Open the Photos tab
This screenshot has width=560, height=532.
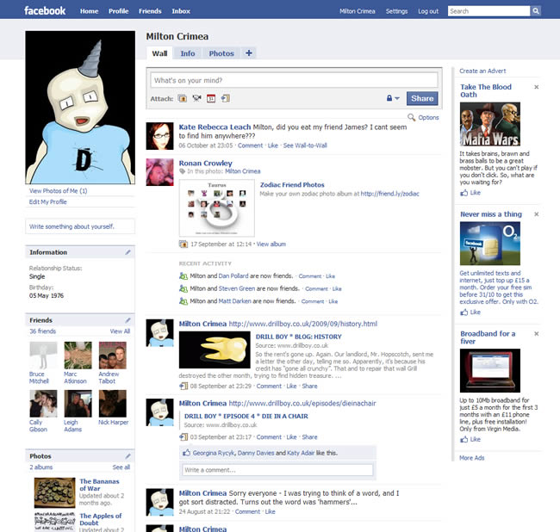click(221, 53)
